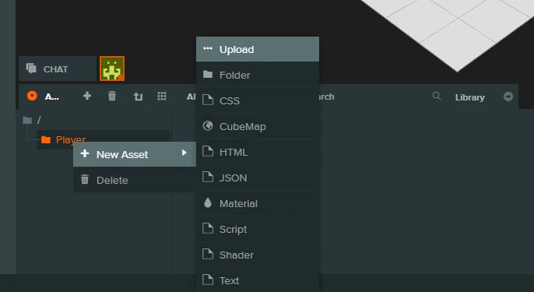Open the CHAT panel tab
This screenshot has height=292, width=534.
coord(58,69)
